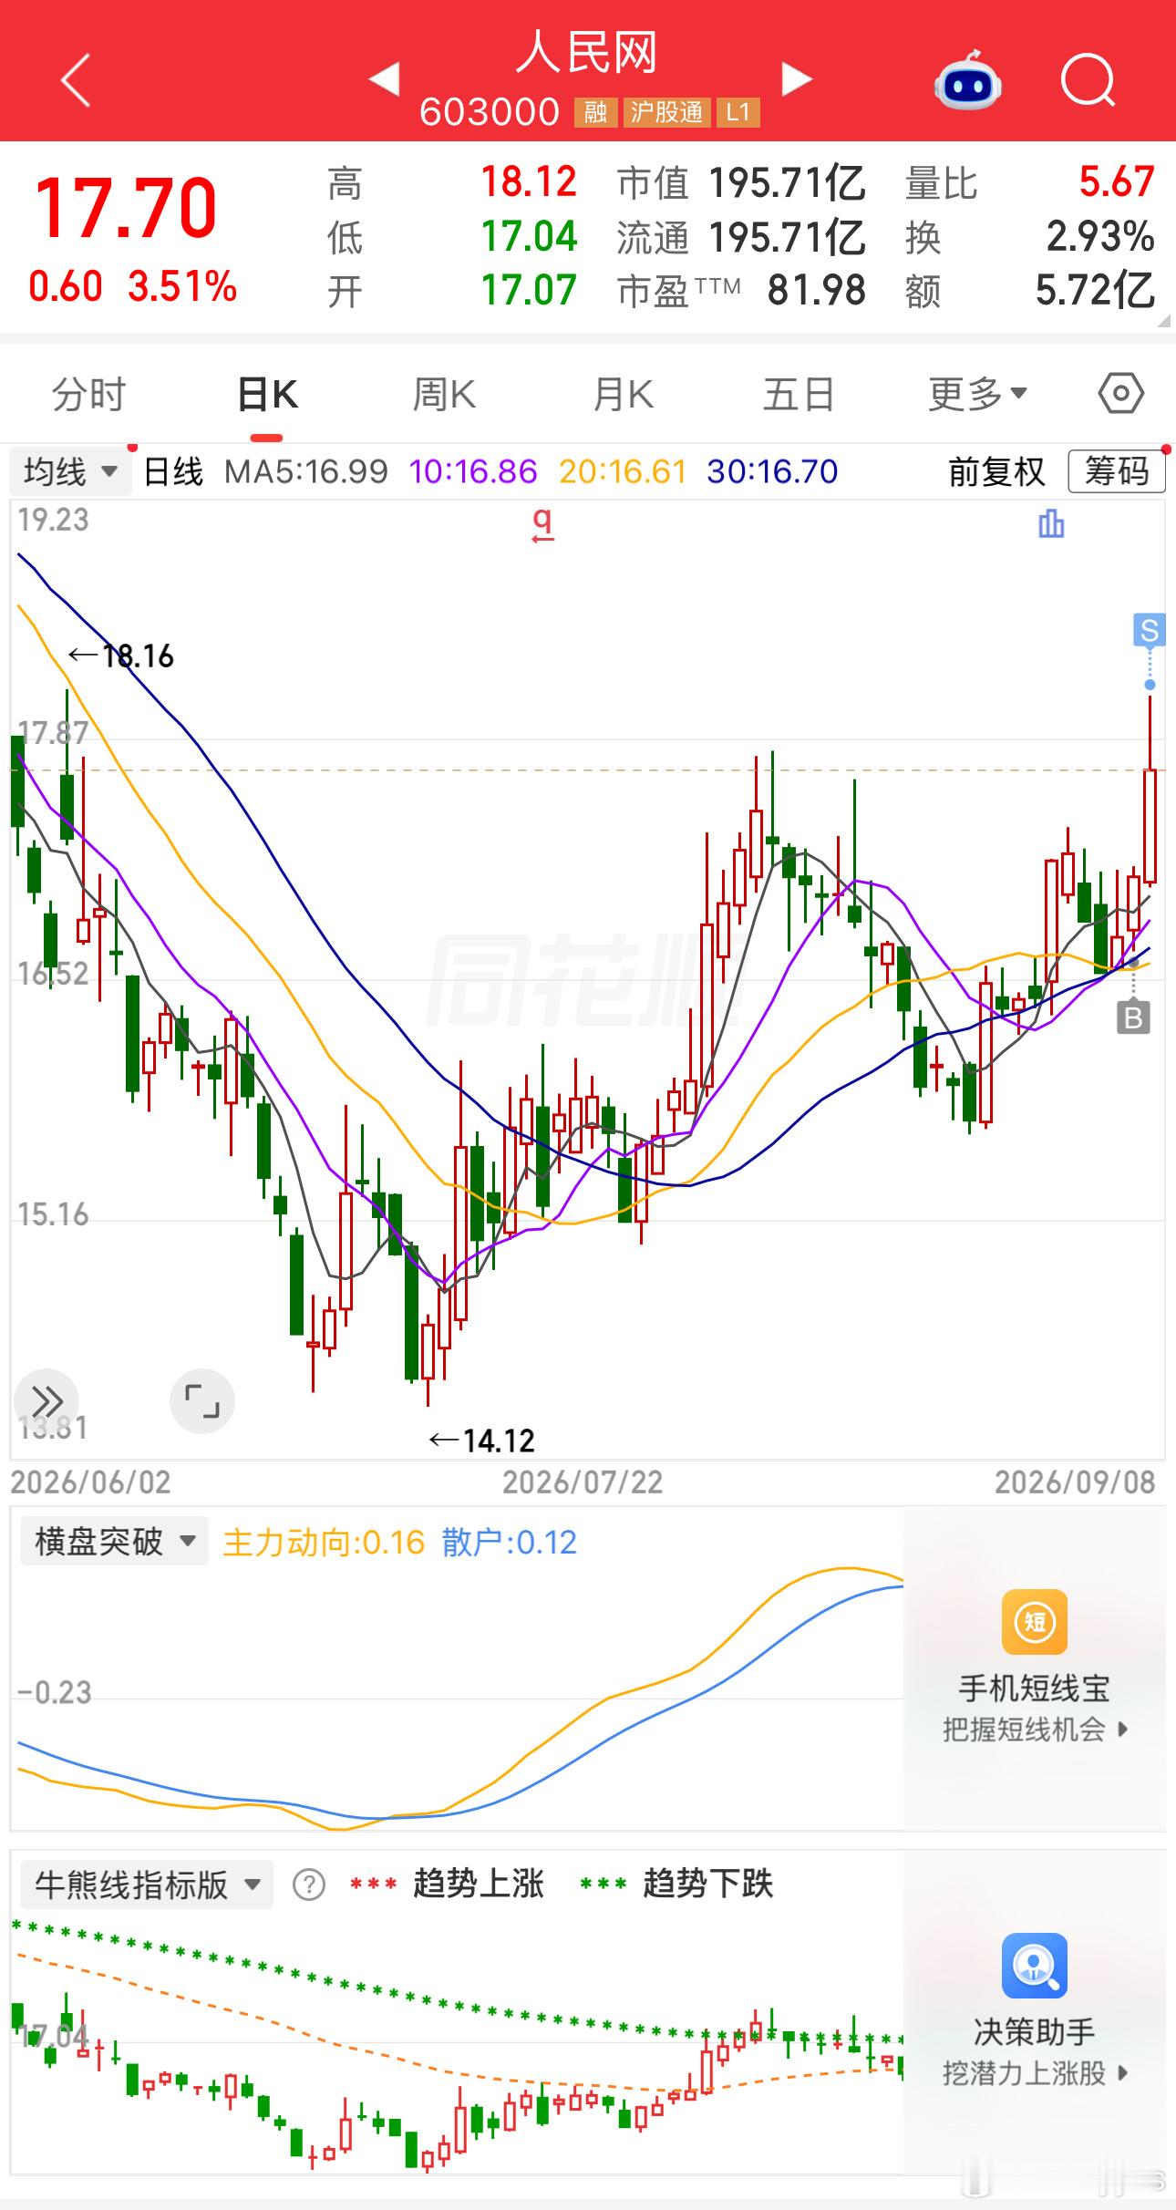The height and width of the screenshot is (2210, 1176).
Task: Tap the blue bar-chart icon in chart
Action: coord(1051,524)
